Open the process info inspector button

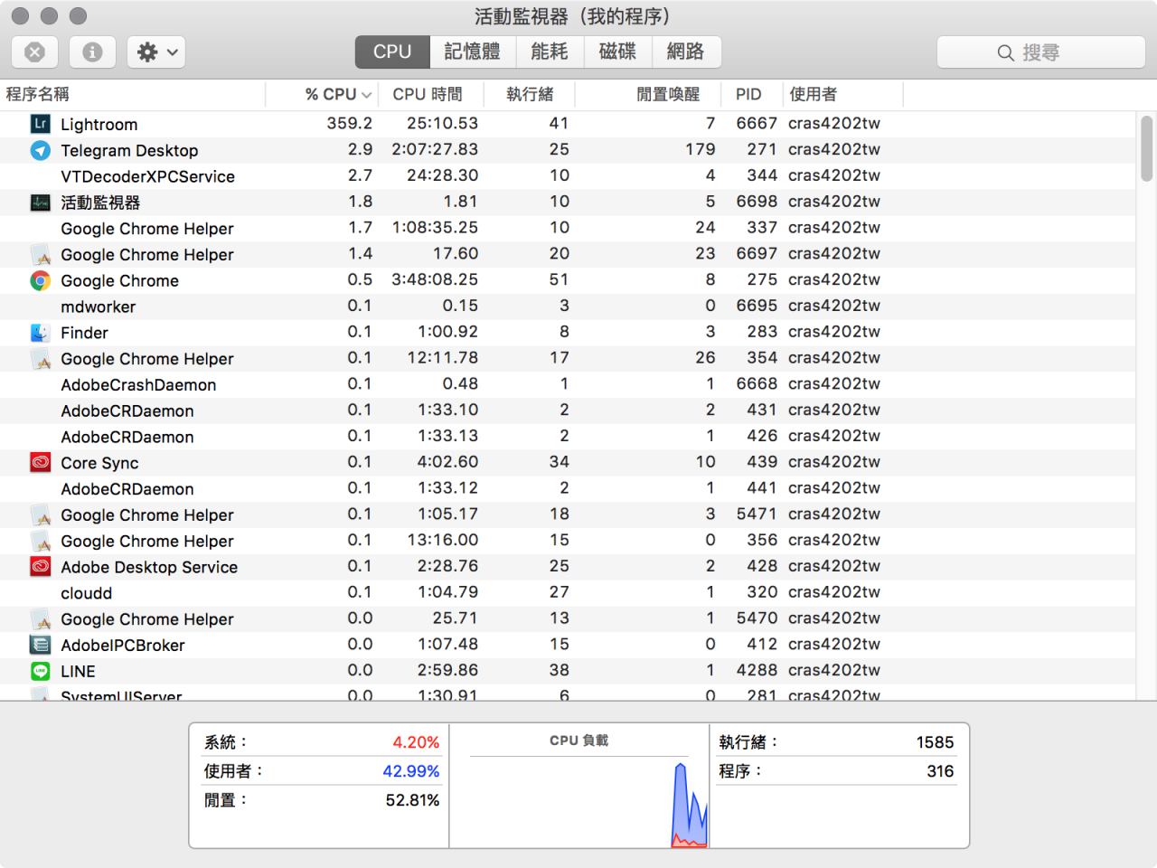92,52
